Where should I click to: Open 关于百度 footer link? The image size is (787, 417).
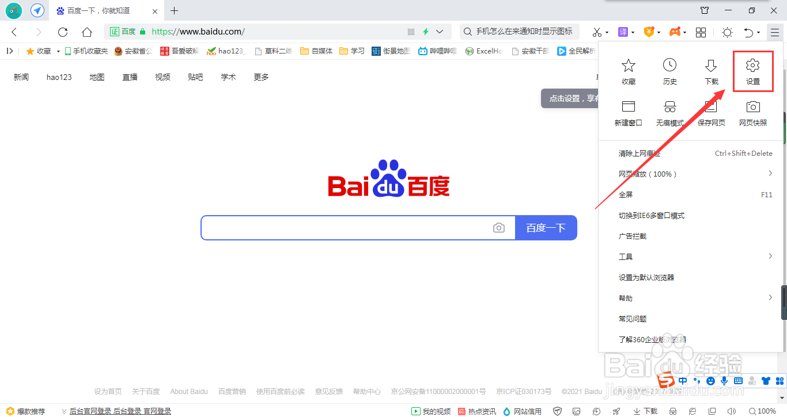pyautogui.click(x=146, y=391)
